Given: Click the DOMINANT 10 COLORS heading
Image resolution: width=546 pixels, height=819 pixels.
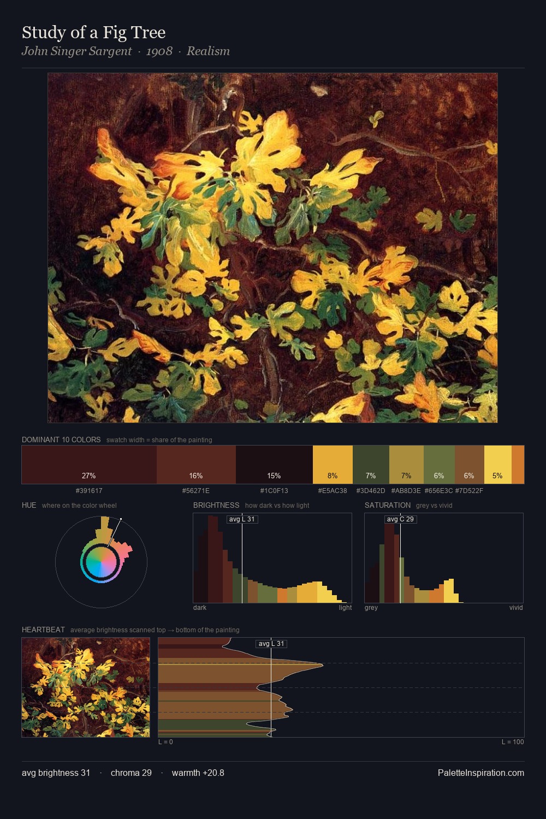Looking at the screenshot, I should click(61, 440).
